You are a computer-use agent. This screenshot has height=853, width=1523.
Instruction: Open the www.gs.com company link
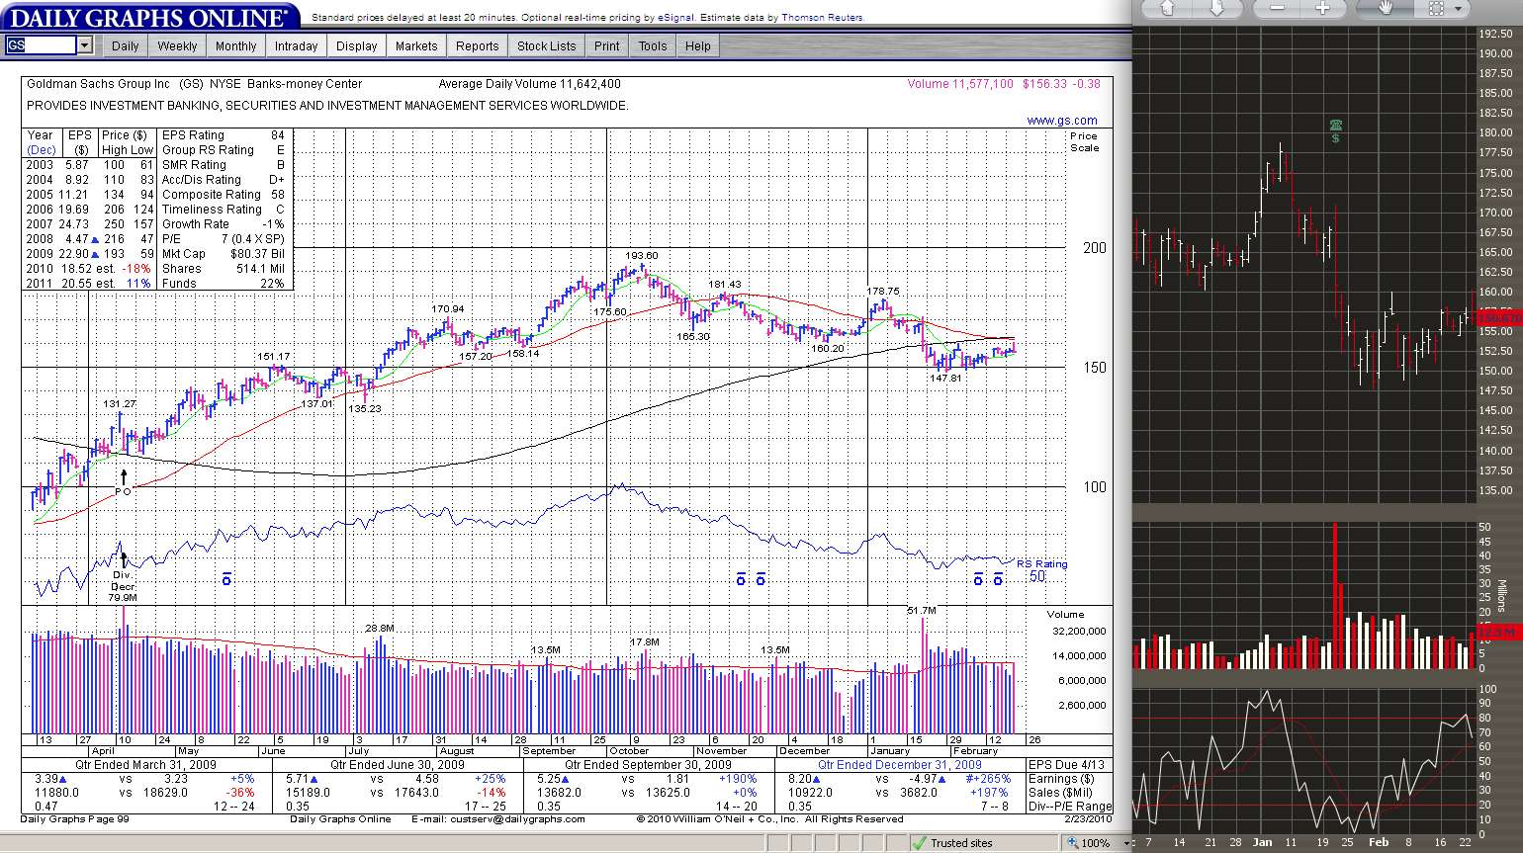1061,121
